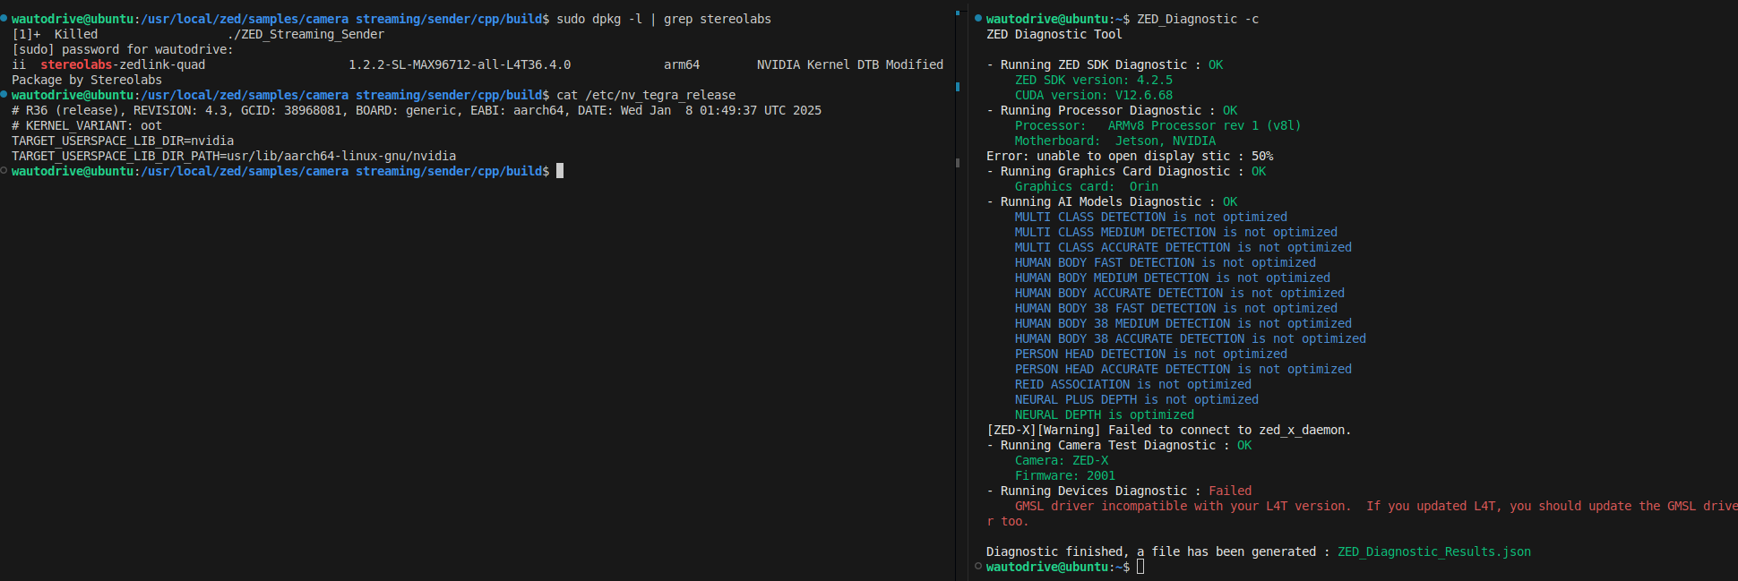The width and height of the screenshot is (1738, 581).
Task: Click 'NEURAL PLUS DEPTH is not optimized' line
Action: [1137, 399]
